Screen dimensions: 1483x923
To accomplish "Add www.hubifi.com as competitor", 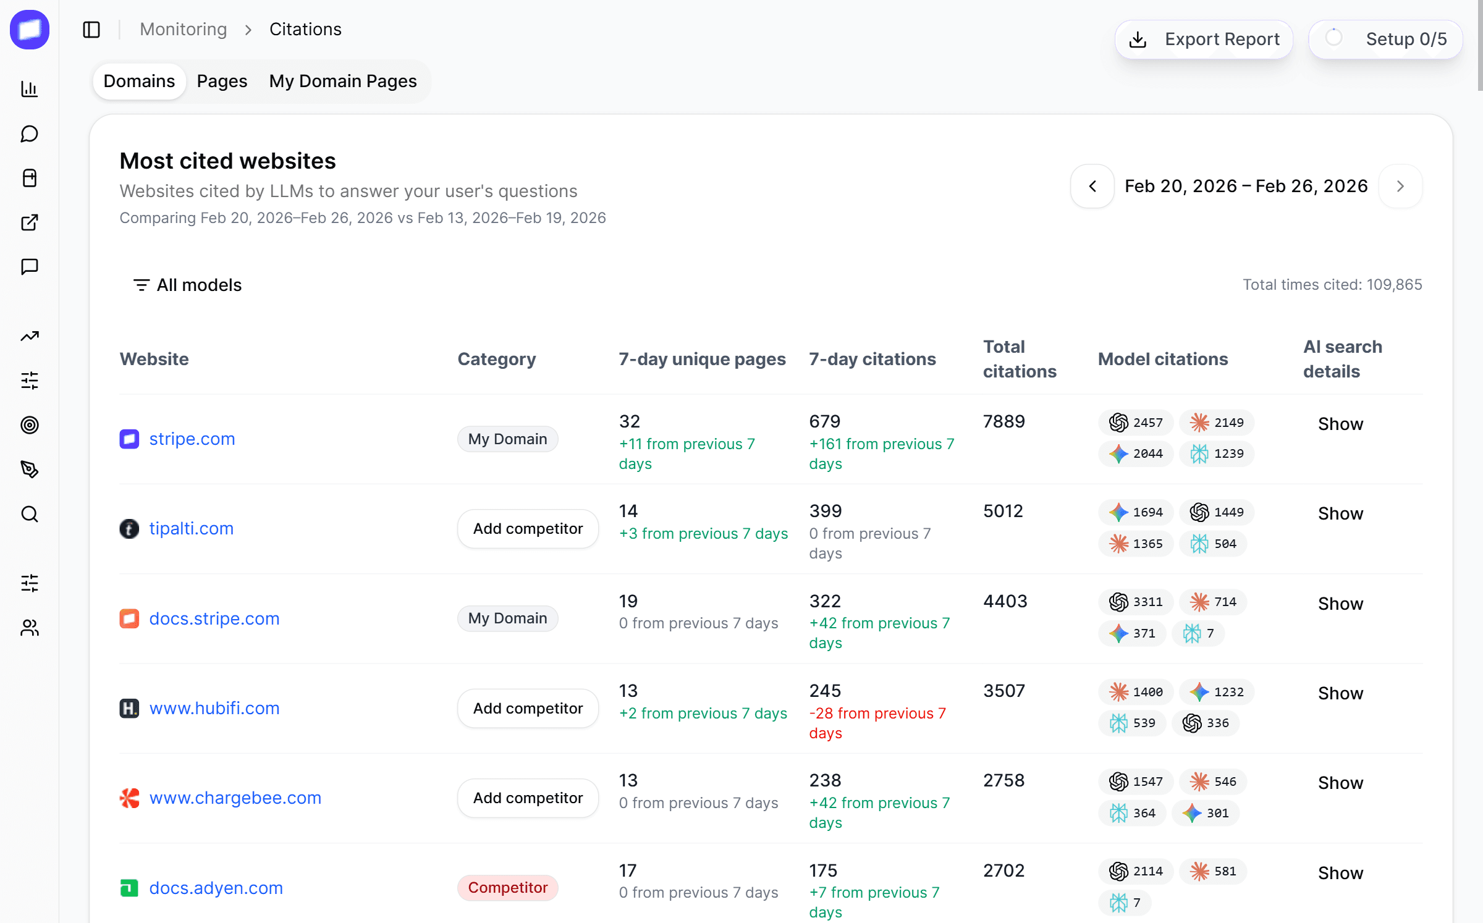I will pyautogui.click(x=528, y=709).
